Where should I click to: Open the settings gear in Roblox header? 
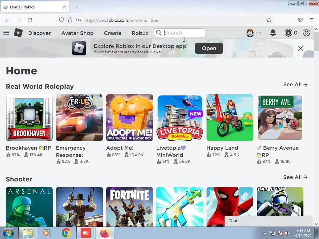[x=307, y=33]
